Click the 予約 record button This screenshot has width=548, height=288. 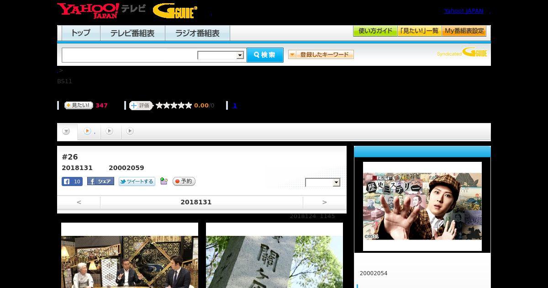[184, 181]
